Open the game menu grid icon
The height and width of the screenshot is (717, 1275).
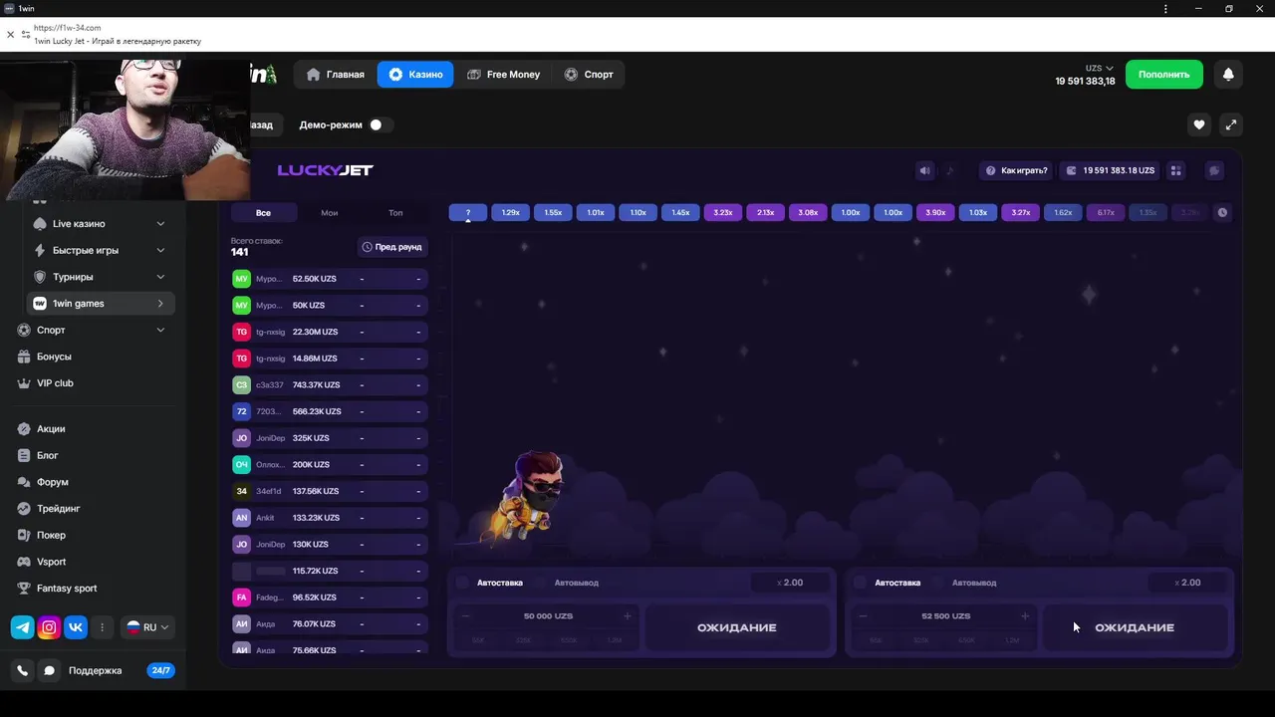tap(1176, 170)
